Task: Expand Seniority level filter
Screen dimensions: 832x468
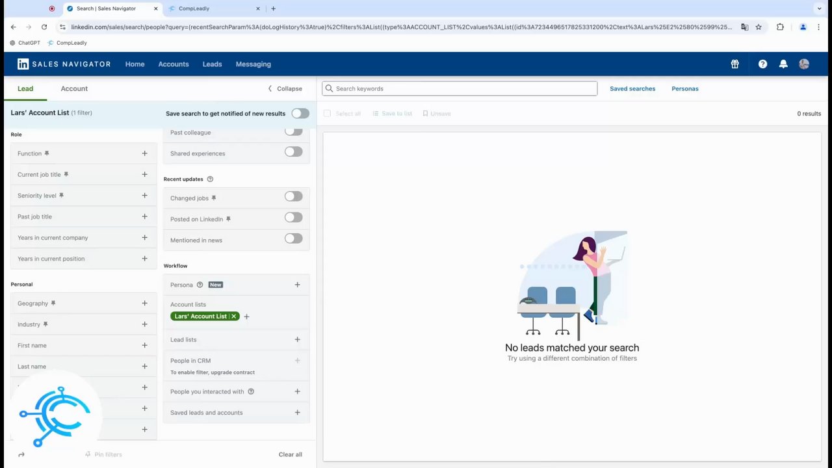Action: [144, 196]
